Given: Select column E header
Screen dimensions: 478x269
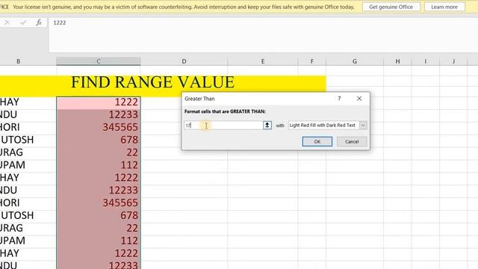Looking at the screenshot, I should pos(262,61).
